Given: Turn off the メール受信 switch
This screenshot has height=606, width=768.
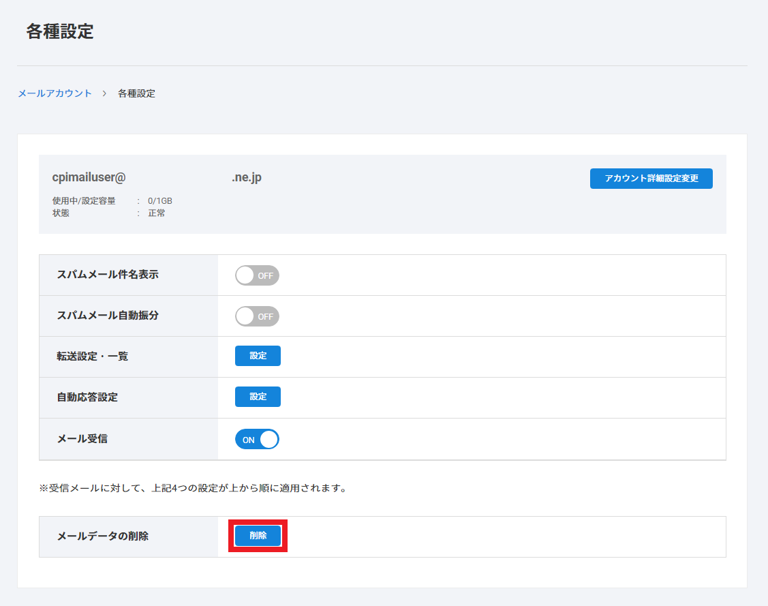Looking at the screenshot, I should click(257, 439).
